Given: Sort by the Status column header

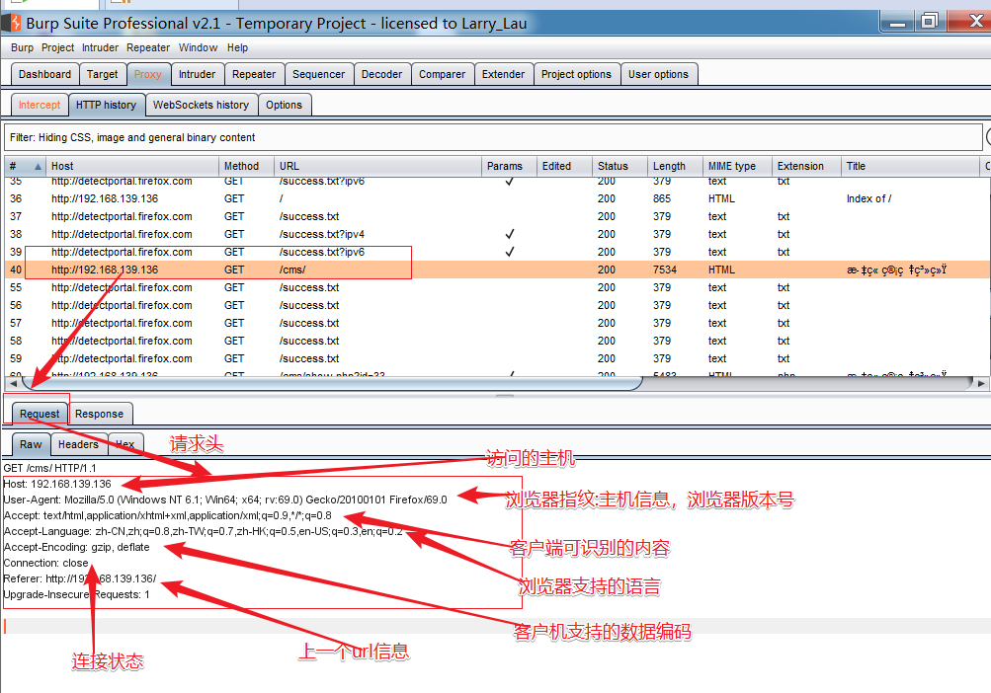Looking at the screenshot, I should (620, 166).
